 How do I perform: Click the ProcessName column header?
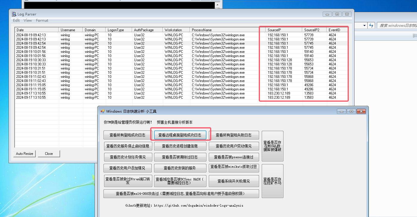click(x=228, y=30)
